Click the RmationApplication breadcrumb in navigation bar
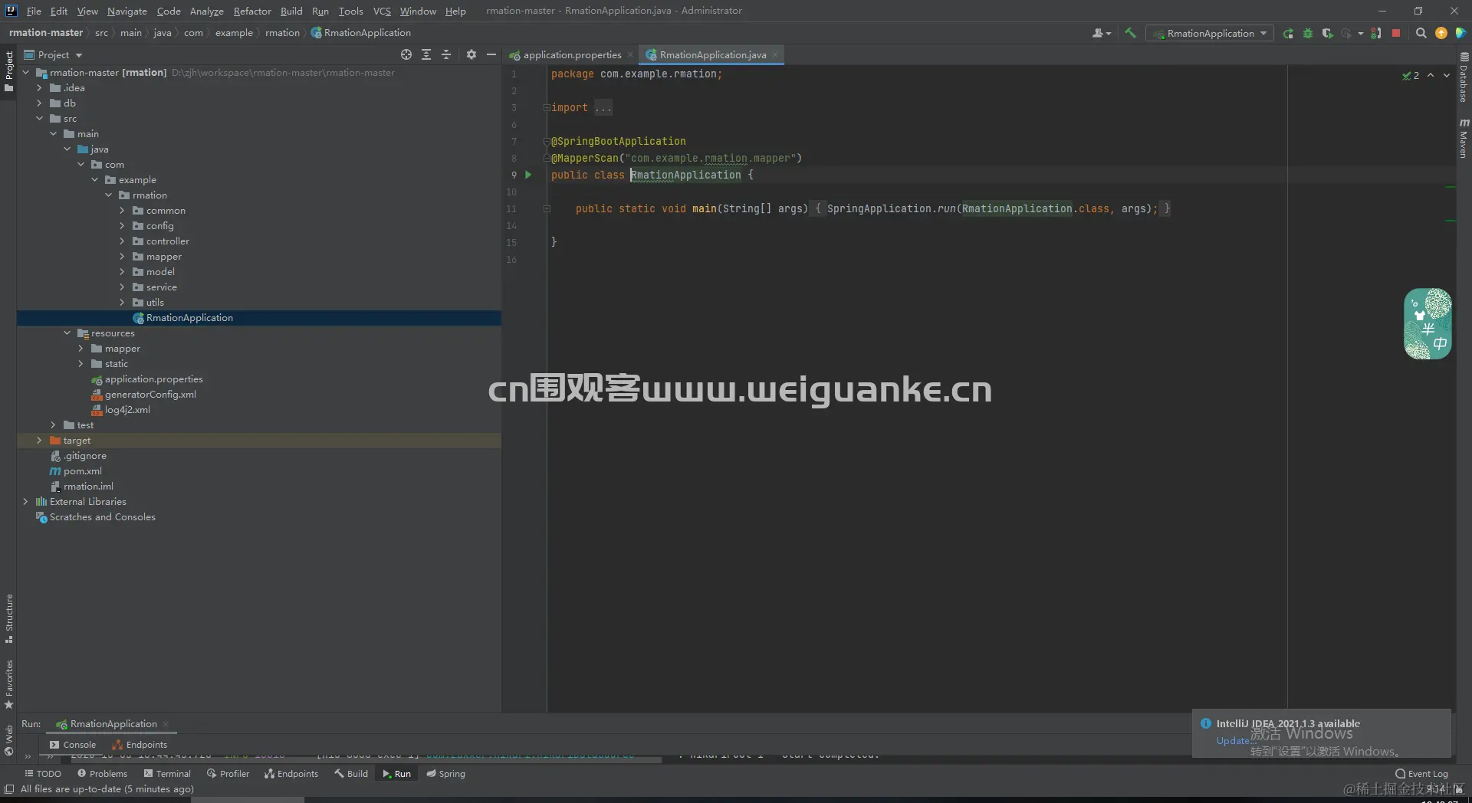 click(361, 33)
